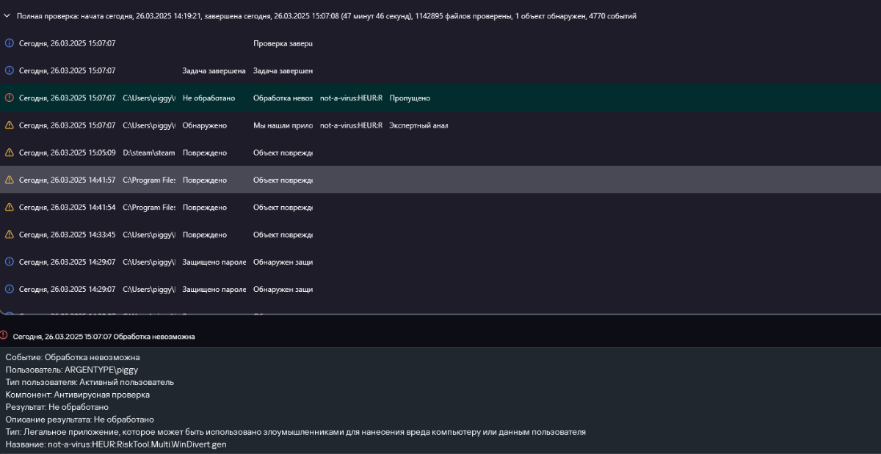Click warning icon of the 14:33:45 event

tap(10, 235)
